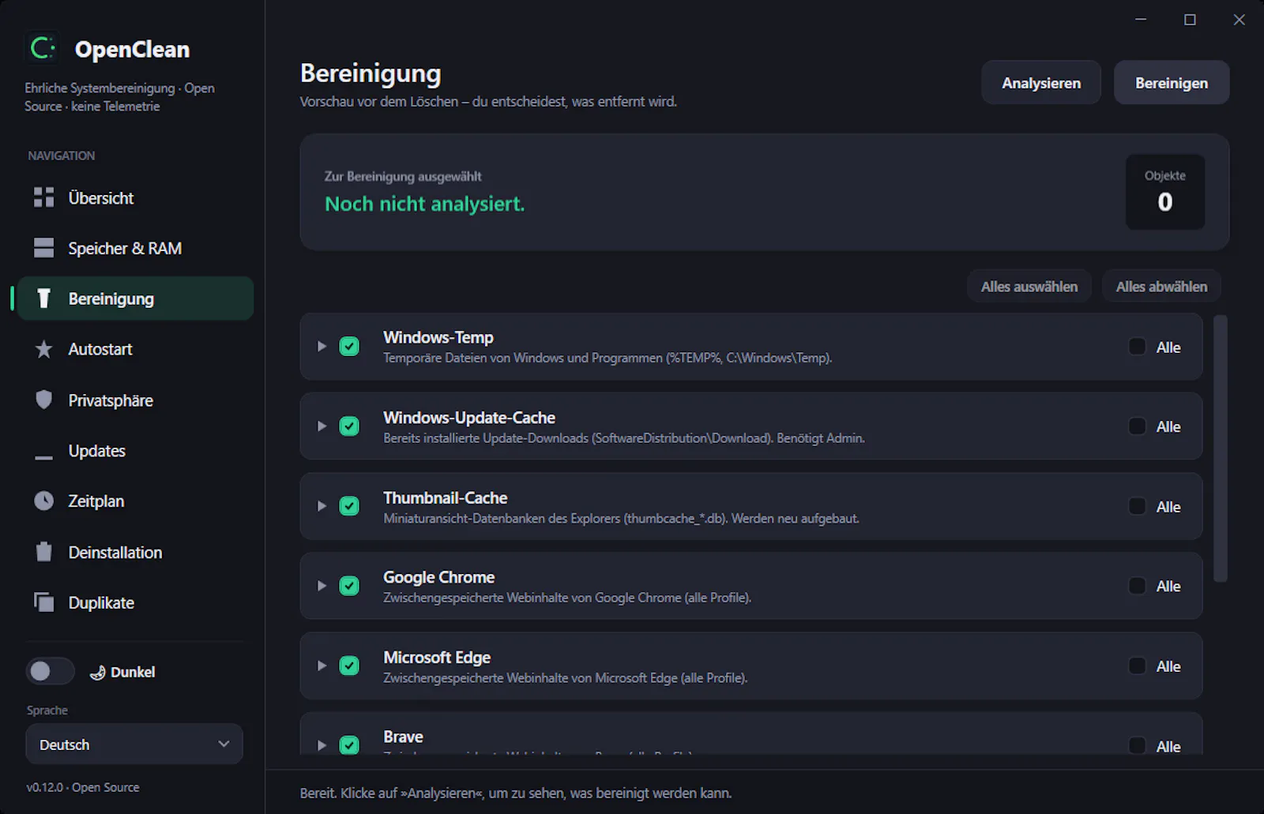Image resolution: width=1264 pixels, height=814 pixels.
Task: Navigate to Deinstallation
Action: [135, 552]
